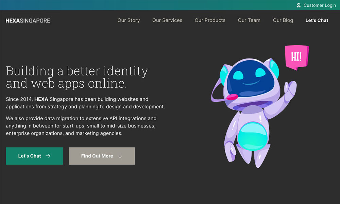Navigate to Our Team
The height and width of the screenshot is (204, 340).
[249, 20]
